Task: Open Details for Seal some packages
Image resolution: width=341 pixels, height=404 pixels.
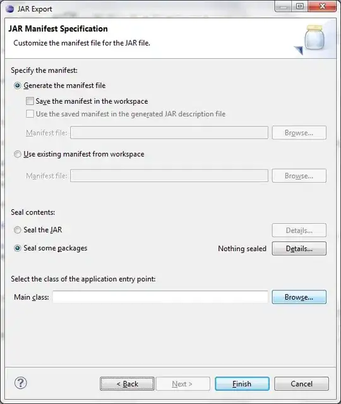Action: coord(299,248)
